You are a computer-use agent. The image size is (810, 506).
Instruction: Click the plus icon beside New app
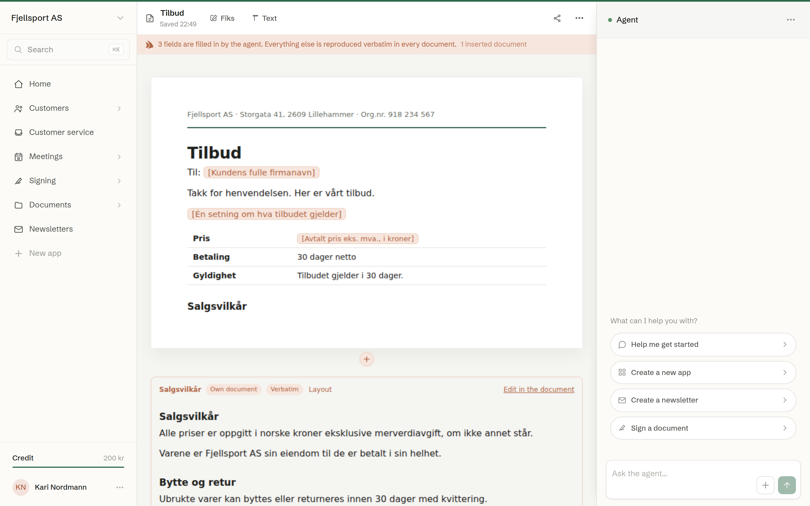pyautogui.click(x=18, y=253)
